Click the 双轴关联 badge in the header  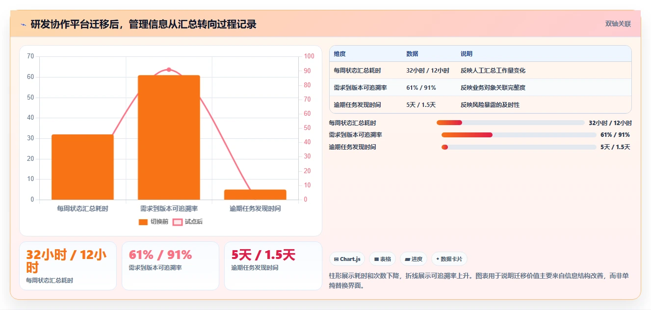pos(618,24)
